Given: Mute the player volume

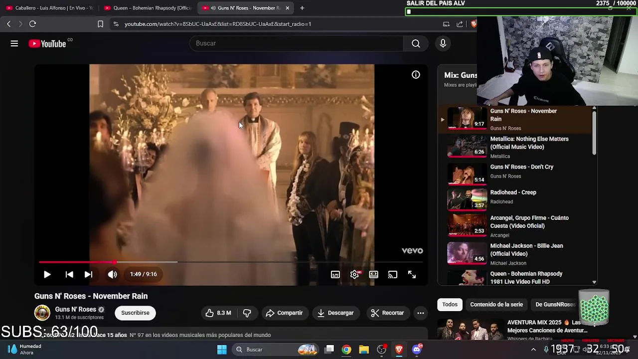Looking at the screenshot, I should point(113,274).
